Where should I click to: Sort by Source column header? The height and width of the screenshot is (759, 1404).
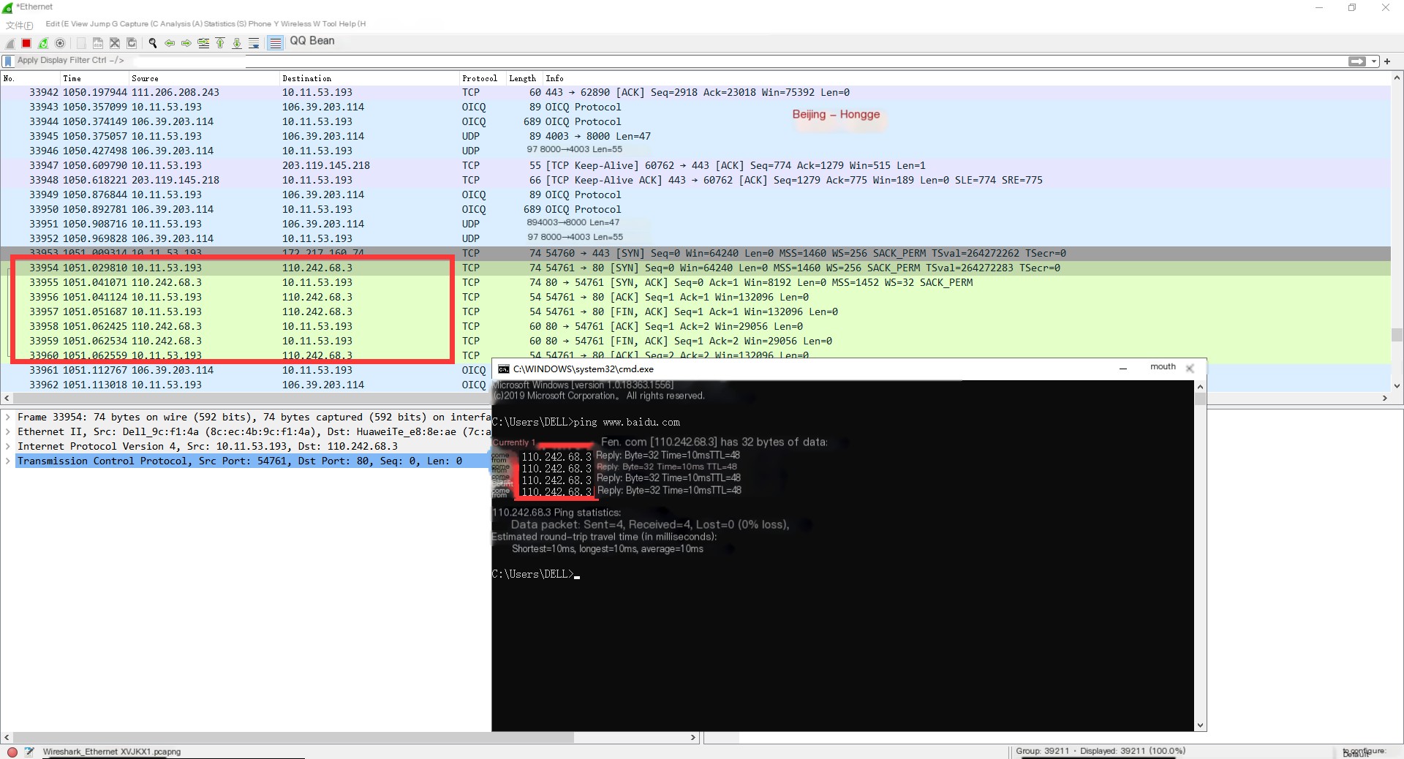click(x=205, y=78)
